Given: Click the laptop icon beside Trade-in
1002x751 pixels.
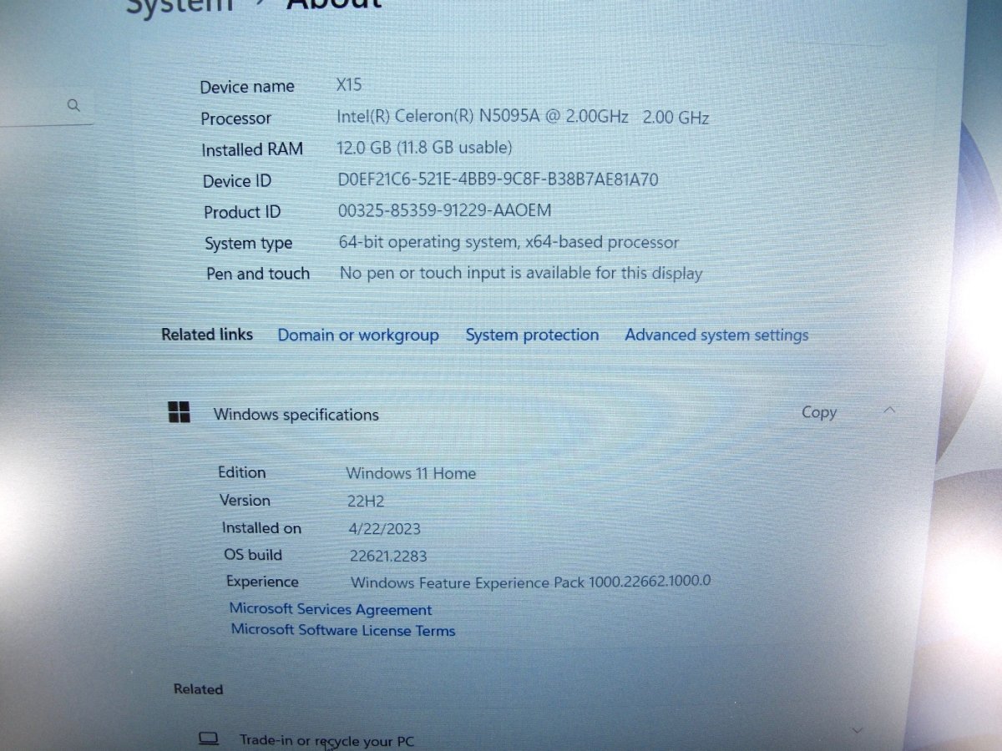Looking at the screenshot, I should click(208, 738).
